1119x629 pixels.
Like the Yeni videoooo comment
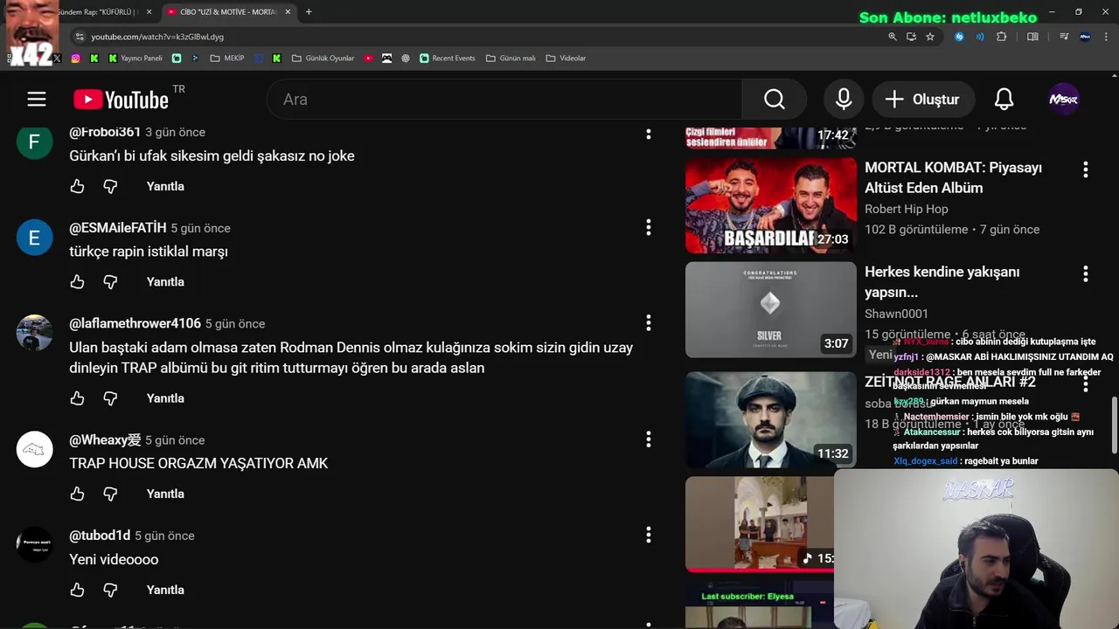click(x=78, y=590)
